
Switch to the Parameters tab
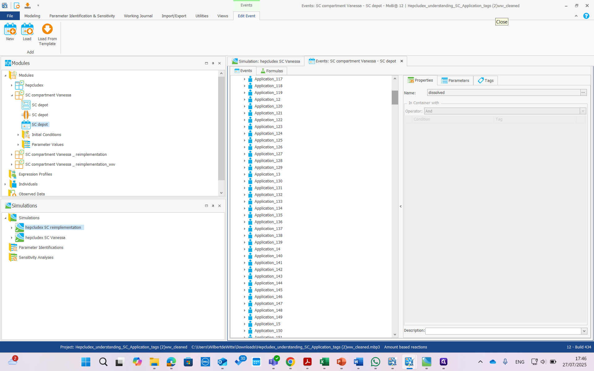click(455, 80)
